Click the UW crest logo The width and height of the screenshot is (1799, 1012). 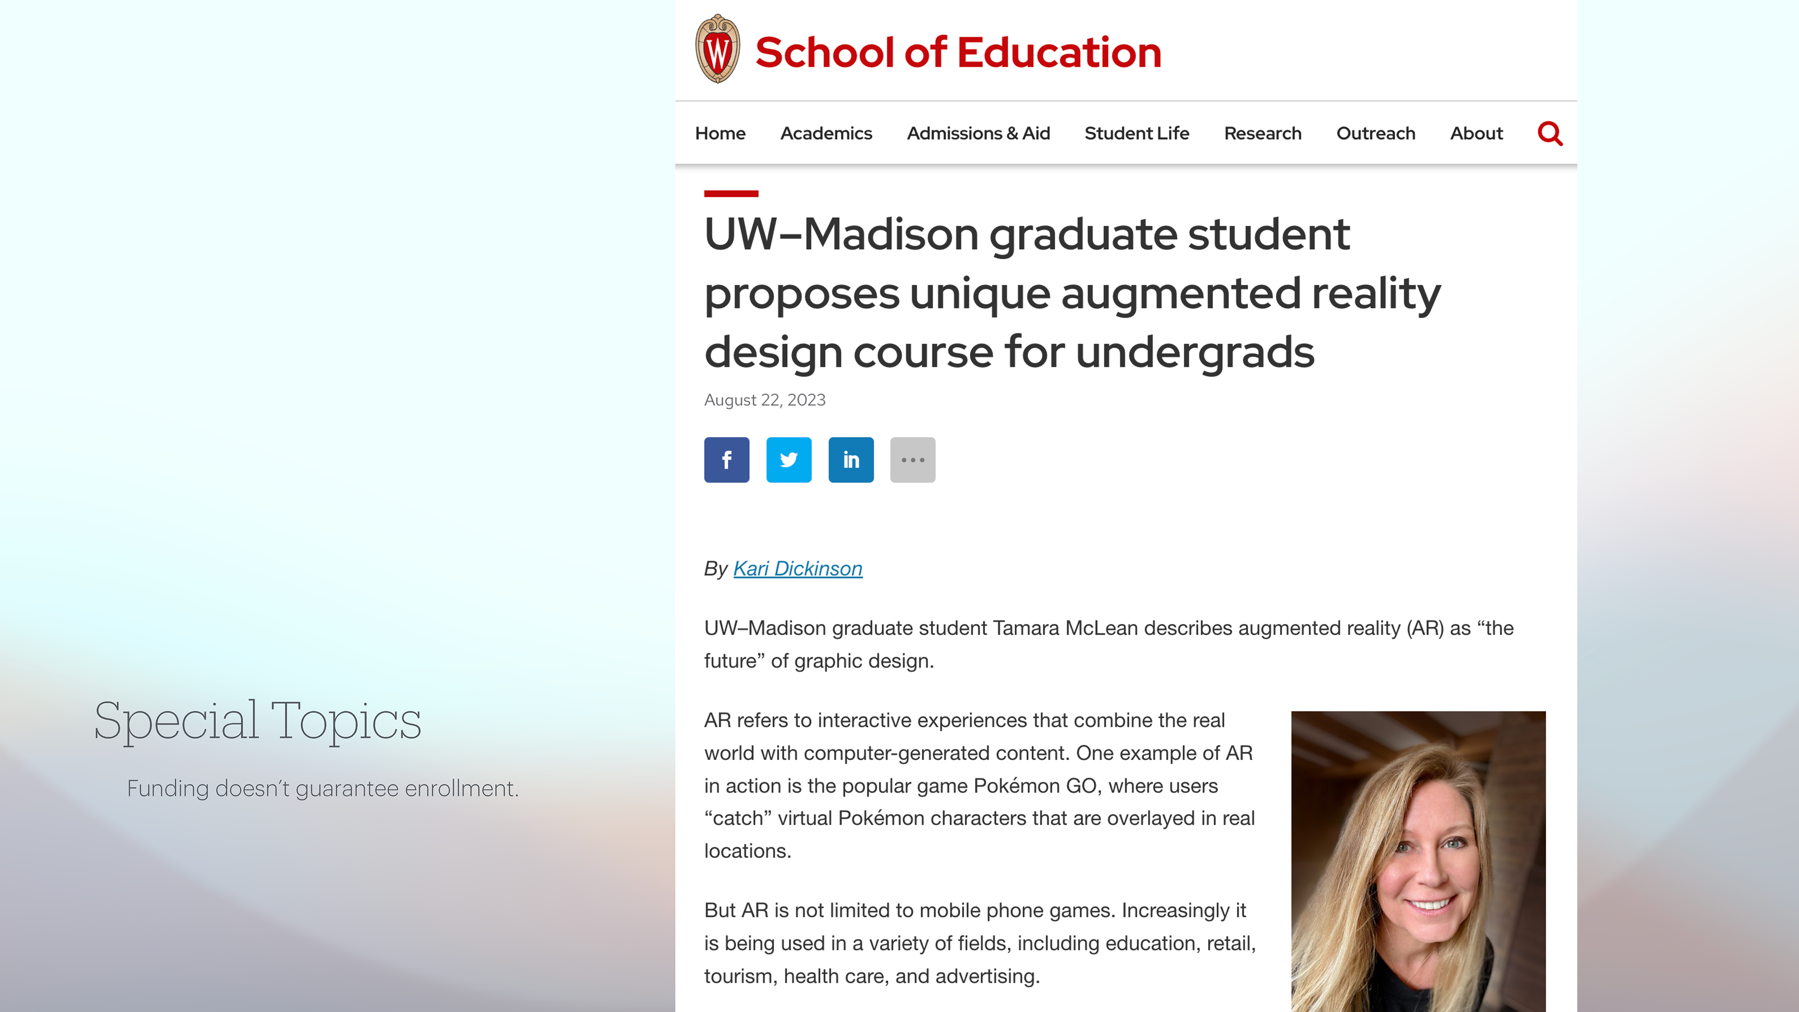717,49
